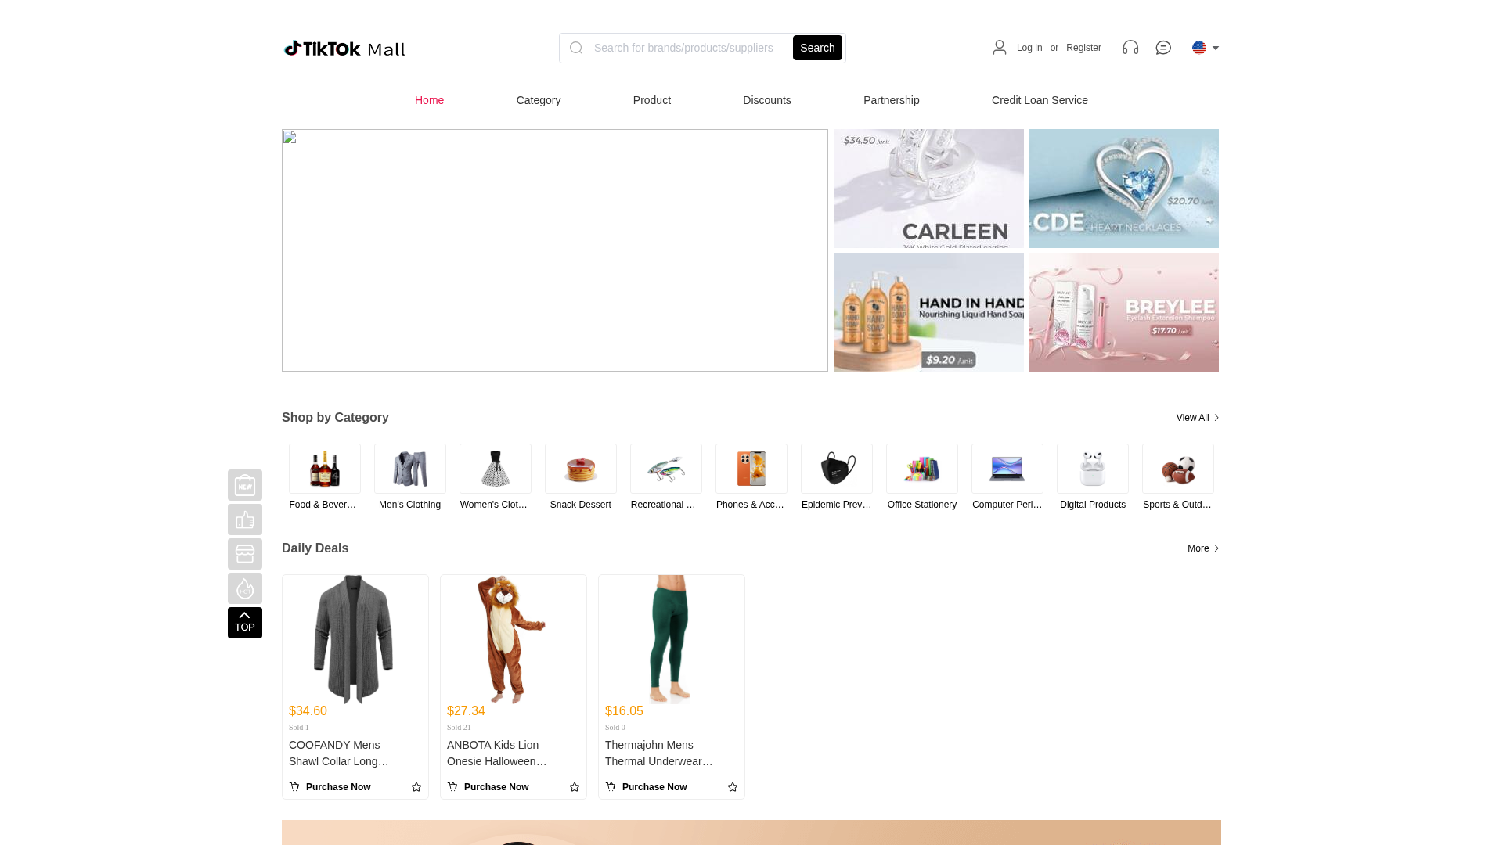Click the black Search button

(817, 48)
